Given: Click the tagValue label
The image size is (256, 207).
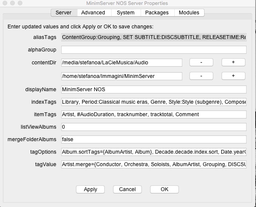Looking at the screenshot, I should pos(46,164).
